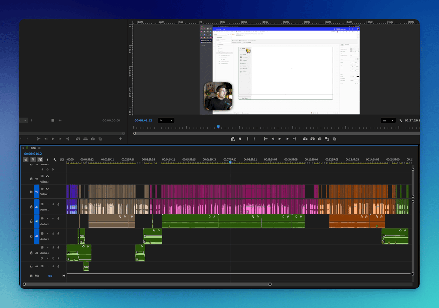This screenshot has width=439, height=308.
Task: Click the blue timeline timecode 00:08:01:12
Action: point(33,154)
